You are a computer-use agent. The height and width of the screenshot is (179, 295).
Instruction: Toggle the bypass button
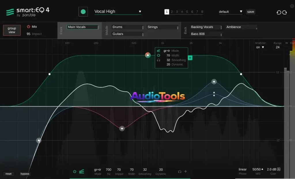[x=24, y=174]
